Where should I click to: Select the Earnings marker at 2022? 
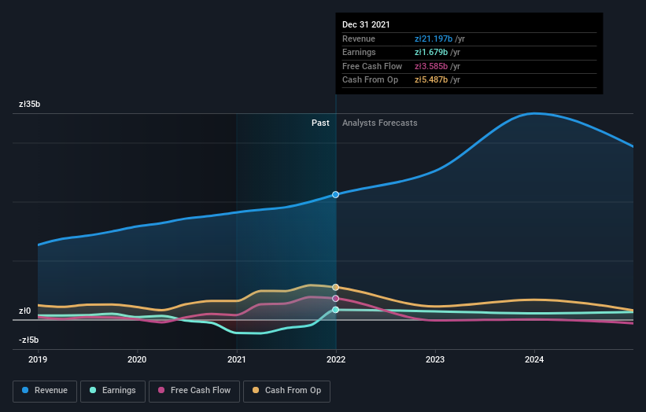click(x=336, y=310)
